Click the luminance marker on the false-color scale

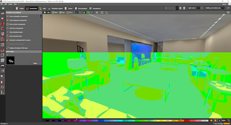coord(181,120)
